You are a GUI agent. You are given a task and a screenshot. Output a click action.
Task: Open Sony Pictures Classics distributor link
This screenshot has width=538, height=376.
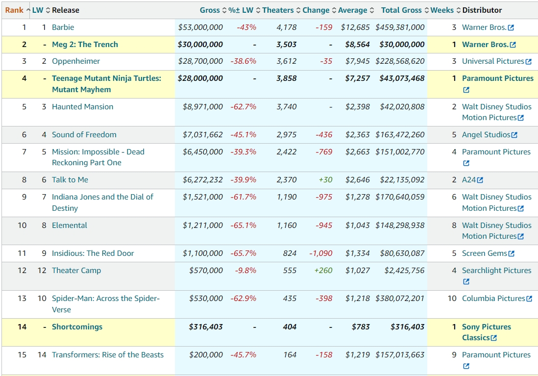[487, 332]
